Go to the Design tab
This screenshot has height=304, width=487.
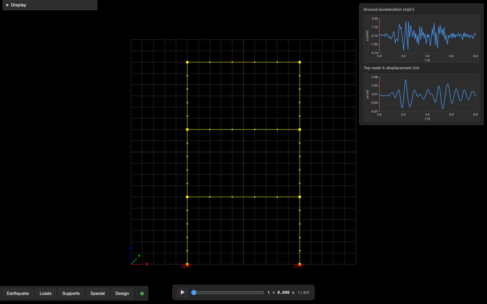122,293
